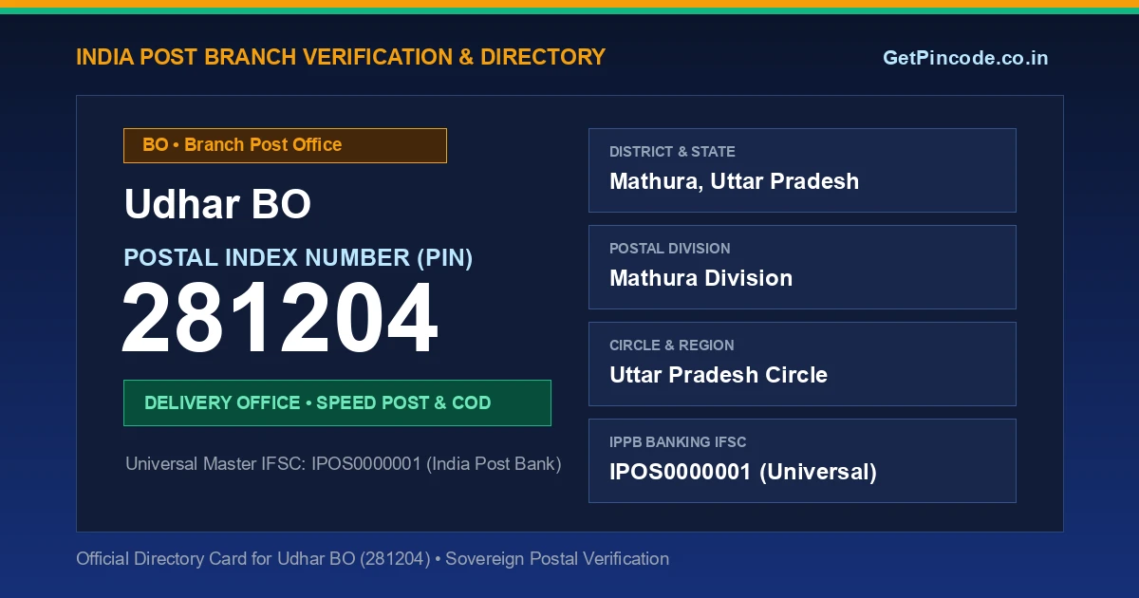Click the large 281204 PIN number
The height and width of the screenshot is (598, 1139).
point(280,319)
